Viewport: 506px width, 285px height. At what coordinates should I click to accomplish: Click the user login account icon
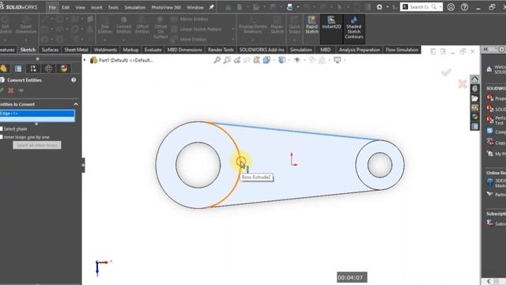451,7
